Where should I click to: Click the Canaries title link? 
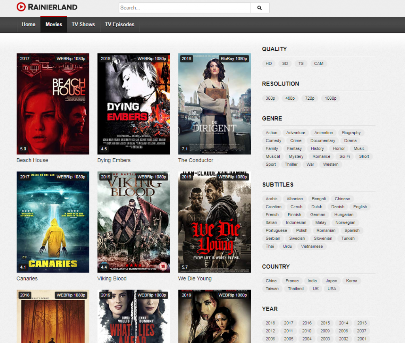point(27,279)
